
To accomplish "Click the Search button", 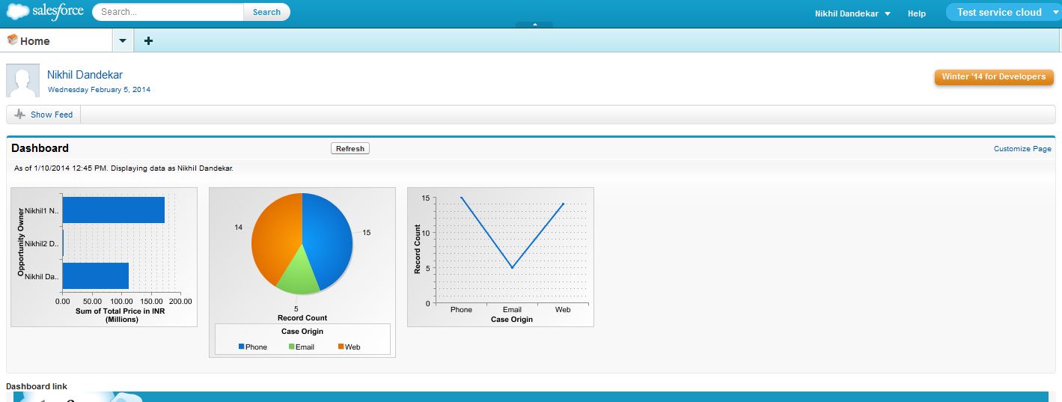I will (x=266, y=12).
